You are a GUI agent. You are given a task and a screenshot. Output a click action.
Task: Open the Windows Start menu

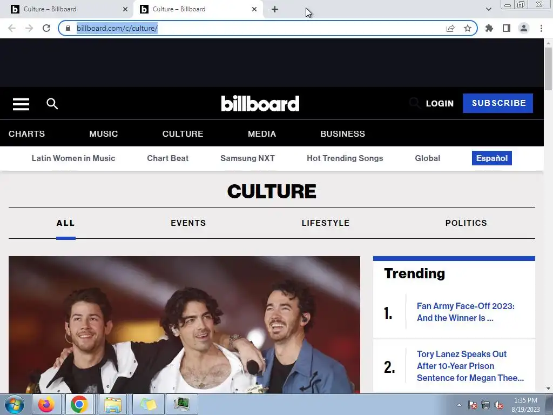point(15,404)
